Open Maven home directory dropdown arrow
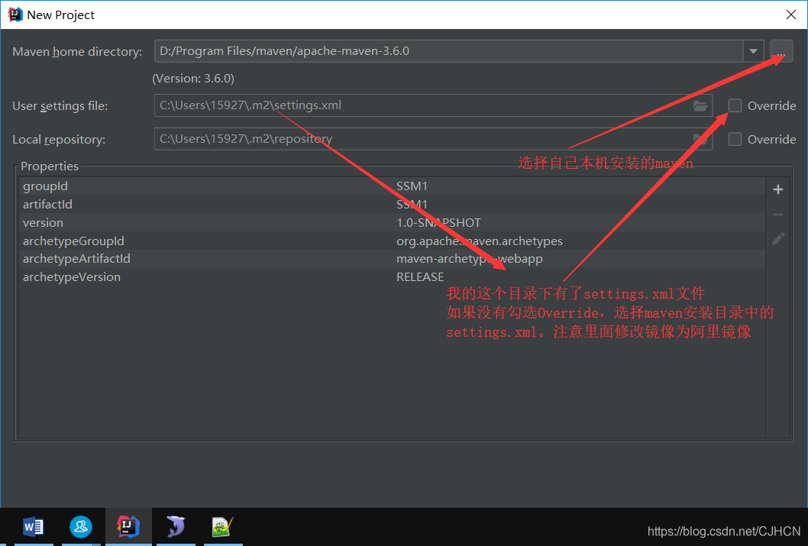Image resolution: width=808 pixels, height=546 pixels. click(x=753, y=51)
